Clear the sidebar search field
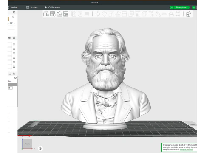This screenshot has height=153, width=204. 15,77
